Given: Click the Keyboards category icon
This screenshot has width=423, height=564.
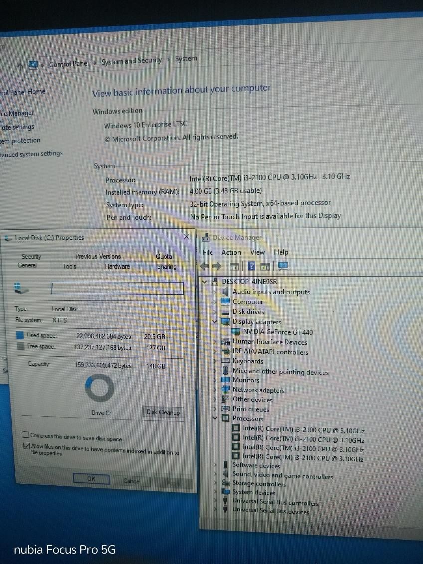Looking at the screenshot, I should (225, 361).
